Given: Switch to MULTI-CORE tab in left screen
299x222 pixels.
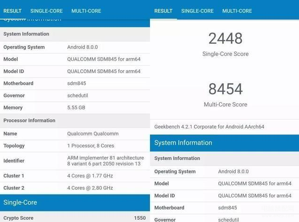Looking at the screenshot, I should (x=86, y=11).
